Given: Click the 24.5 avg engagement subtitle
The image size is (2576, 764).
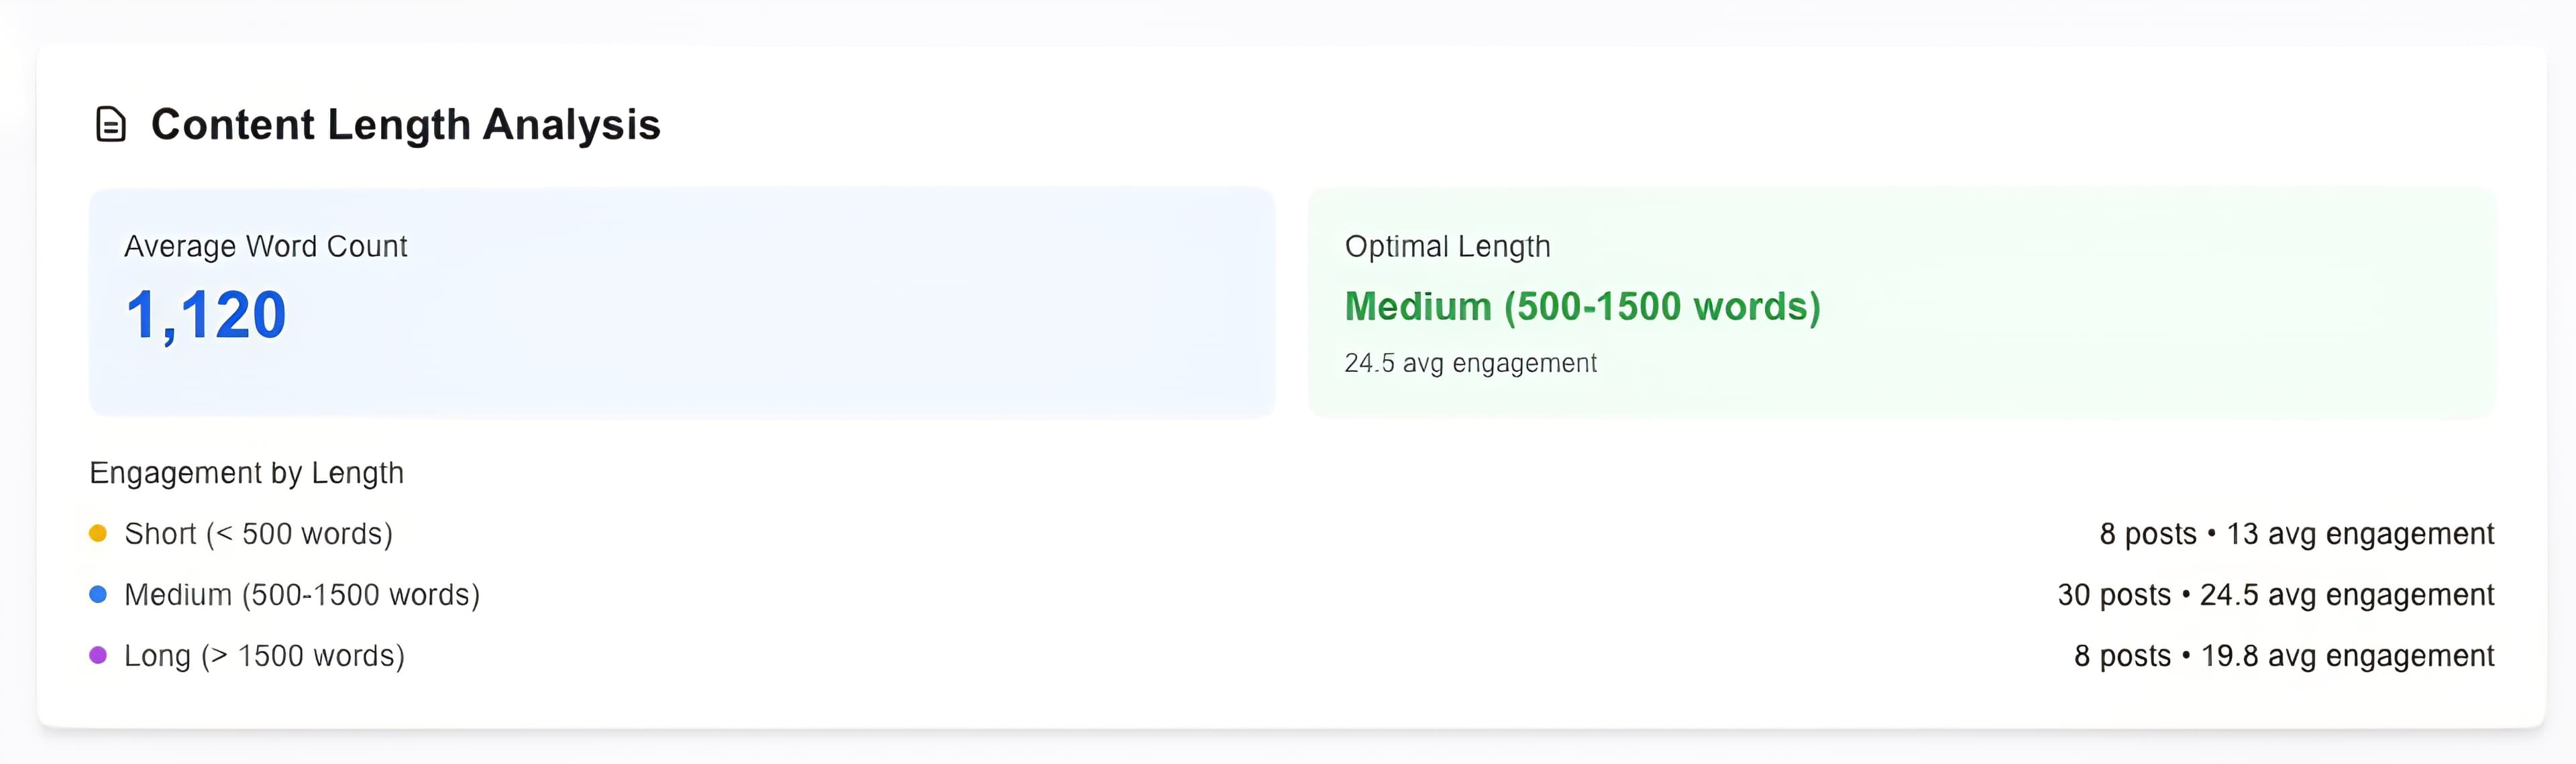Looking at the screenshot, I should point(1471,363).
